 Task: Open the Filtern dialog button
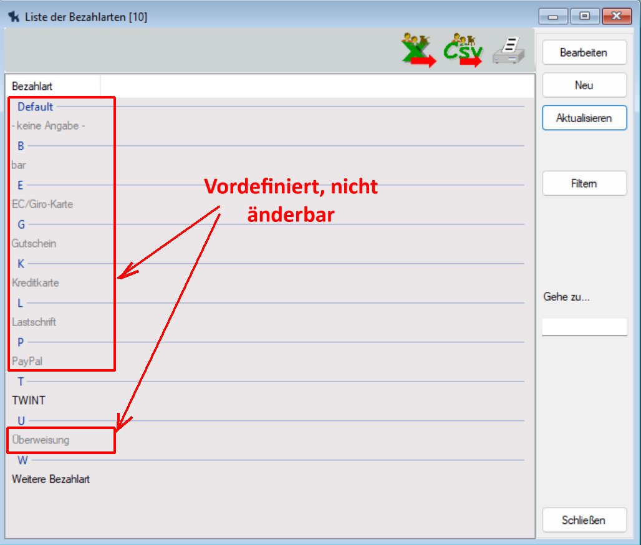[584, 183]
